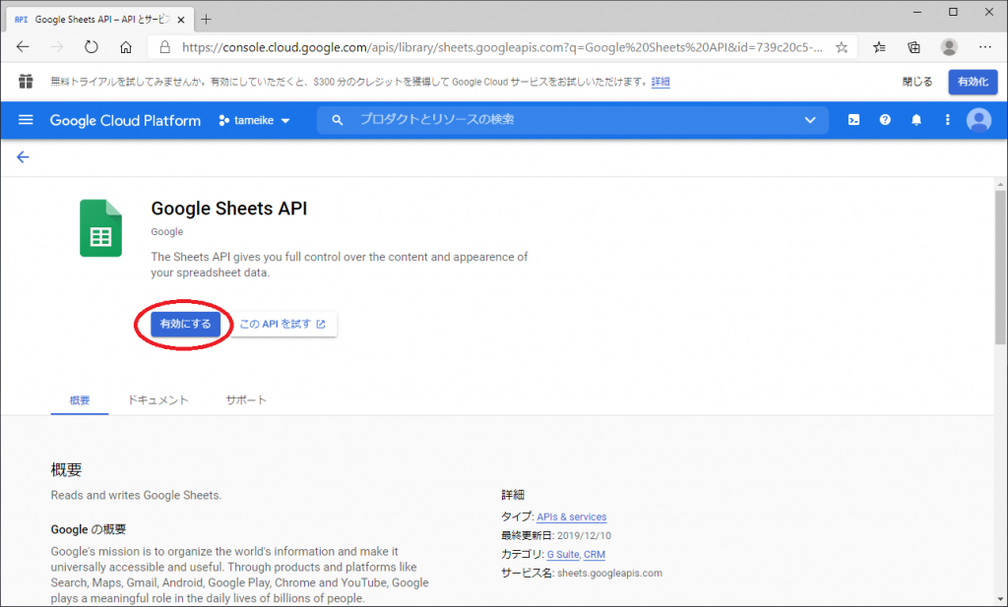Go back using the blue arrow
The width and height of the screenshot is (1008, 607).
[x=23, y=156]
